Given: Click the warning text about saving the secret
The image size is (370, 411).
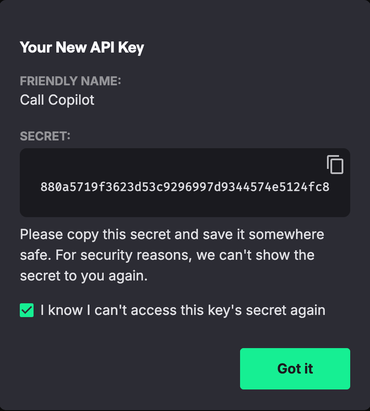Looking at the screenshot, I should [x=172, y=255].
